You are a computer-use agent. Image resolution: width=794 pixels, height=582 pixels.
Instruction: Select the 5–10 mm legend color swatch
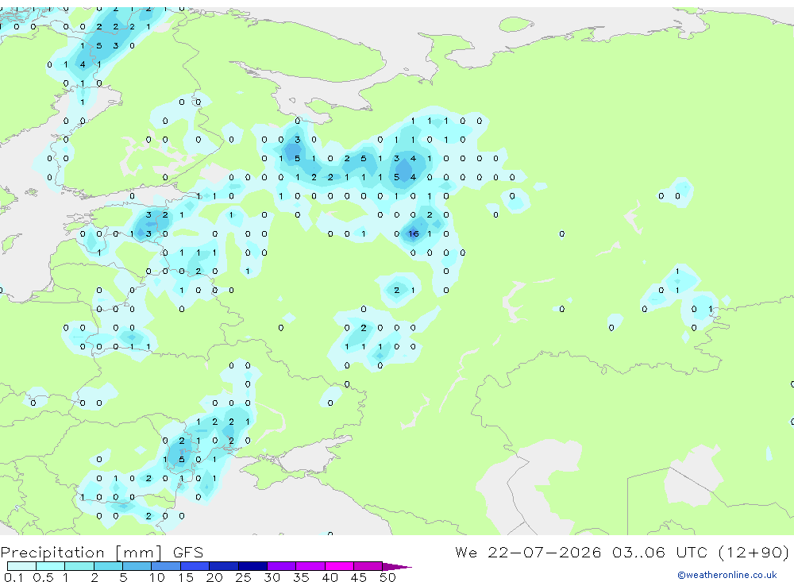(x=137, y=566)
